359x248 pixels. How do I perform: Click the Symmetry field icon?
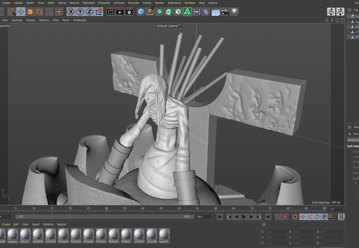(x=197, y=12)
